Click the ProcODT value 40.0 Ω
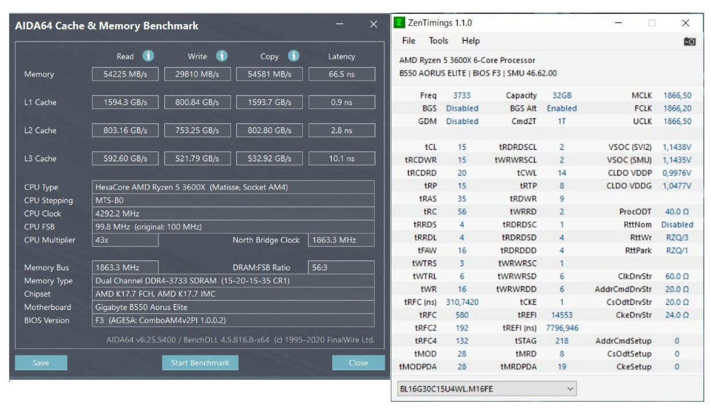Image resolution: width=711 pixels, height=408 pixels. tap(677, 212)
